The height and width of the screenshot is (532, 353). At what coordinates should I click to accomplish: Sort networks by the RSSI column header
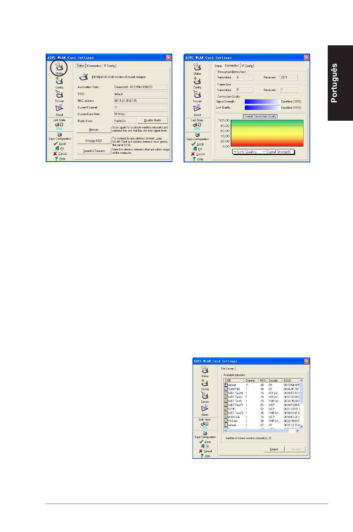pyautogui.click(x=263, y=381)
